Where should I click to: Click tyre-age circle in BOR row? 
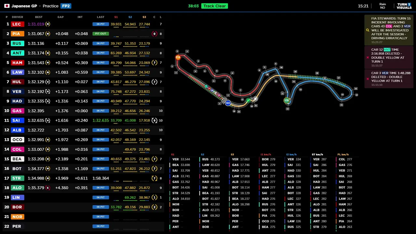coord(154,207)
